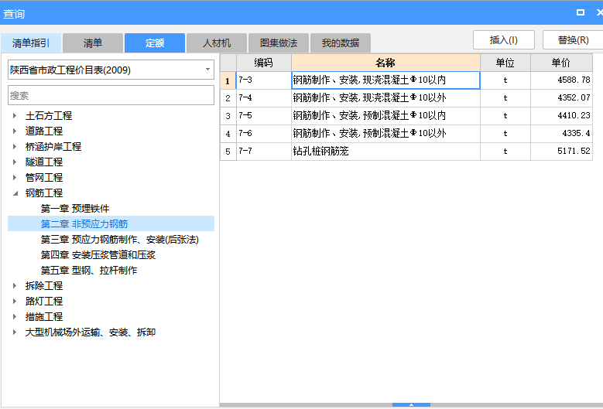
Task: Select row number 1 header
Action: coord(228,80)
